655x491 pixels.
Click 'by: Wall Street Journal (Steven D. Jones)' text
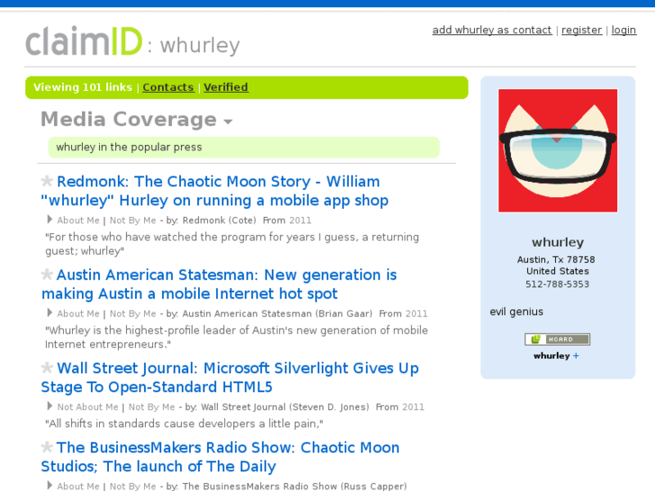pos(277,407)
